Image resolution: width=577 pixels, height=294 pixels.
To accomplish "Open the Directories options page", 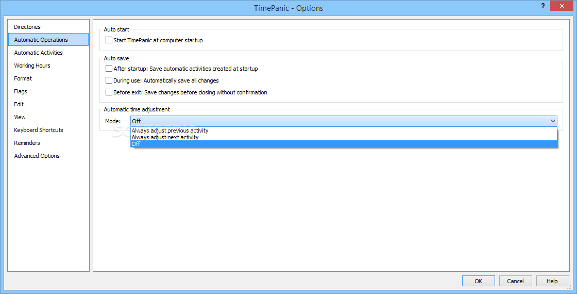I will click(48, 27).
